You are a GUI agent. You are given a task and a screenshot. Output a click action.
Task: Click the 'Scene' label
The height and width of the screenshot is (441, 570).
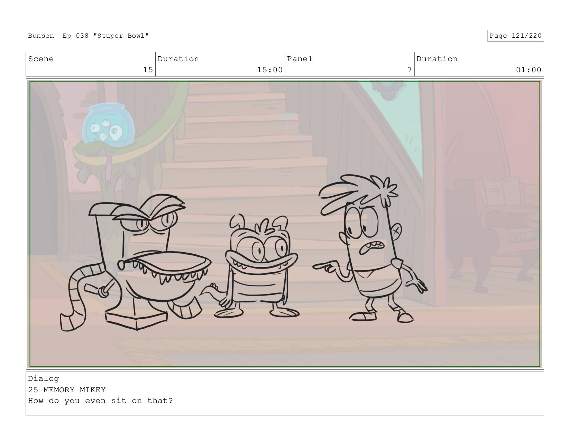(41, 59)
